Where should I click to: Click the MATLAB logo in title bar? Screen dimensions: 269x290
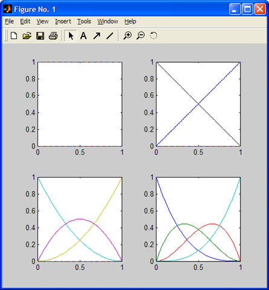point(7,9)
